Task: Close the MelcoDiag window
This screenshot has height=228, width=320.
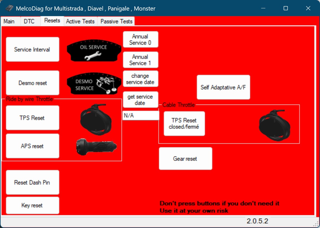Action: 308,8
